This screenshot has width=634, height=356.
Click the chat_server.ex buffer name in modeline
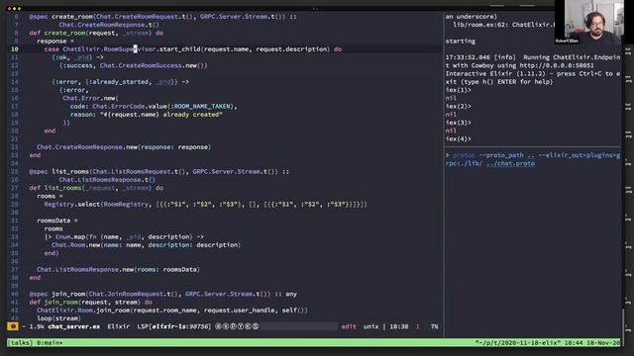[x=74, y=326]
